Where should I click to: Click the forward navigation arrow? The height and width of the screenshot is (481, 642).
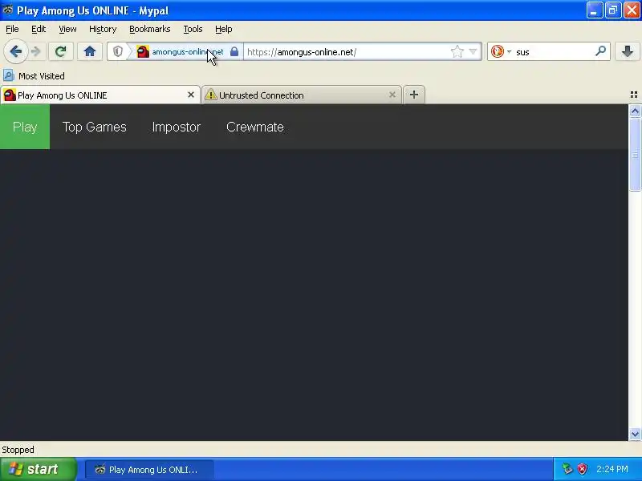point(36,51)
